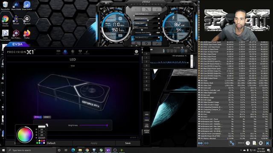
Task: Open File Explorer from taskbar
Action: pyautogui.click(x=80, y=150)
